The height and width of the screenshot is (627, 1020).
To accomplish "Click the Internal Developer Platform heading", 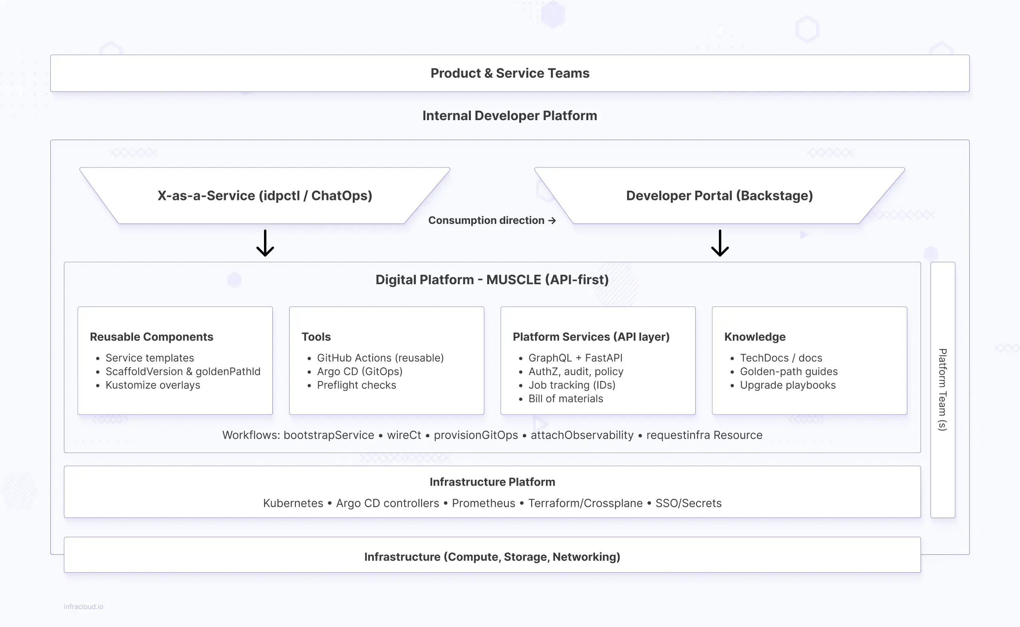I will coord(510,115).
